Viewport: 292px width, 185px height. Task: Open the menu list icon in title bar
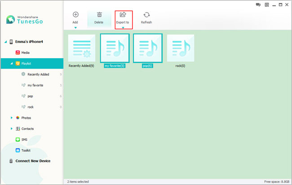[267, 5]
